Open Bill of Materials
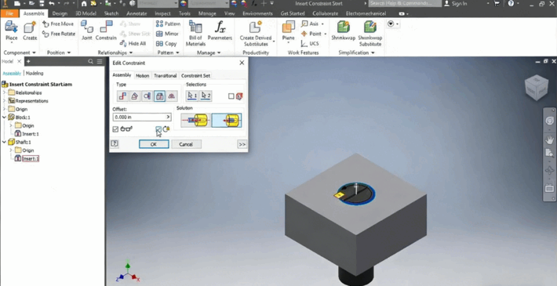 tap(195, 34)
